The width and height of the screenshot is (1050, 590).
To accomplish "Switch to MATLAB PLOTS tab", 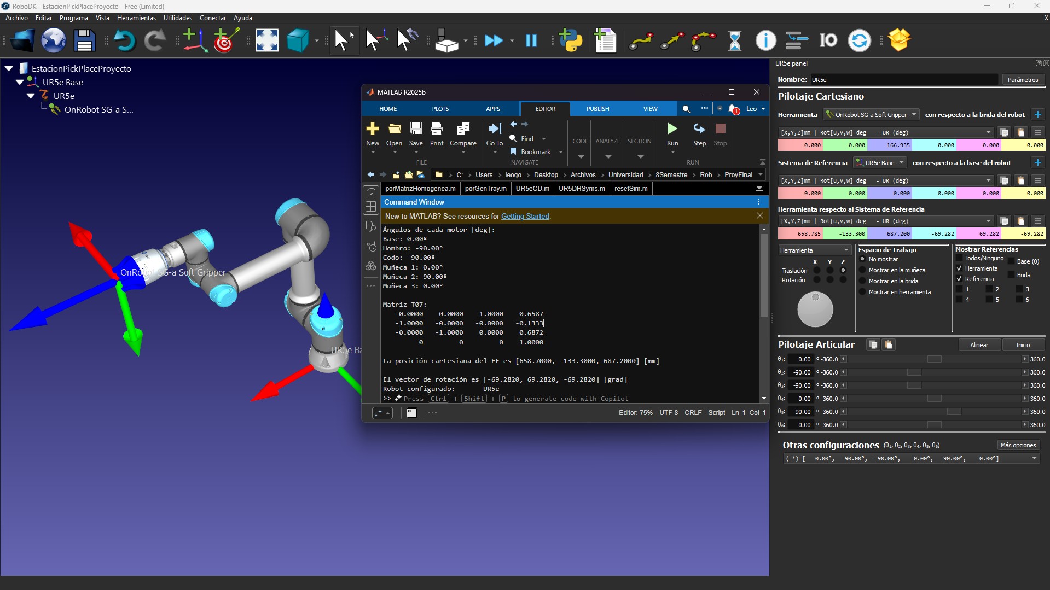I will click(x=440, y=109).
